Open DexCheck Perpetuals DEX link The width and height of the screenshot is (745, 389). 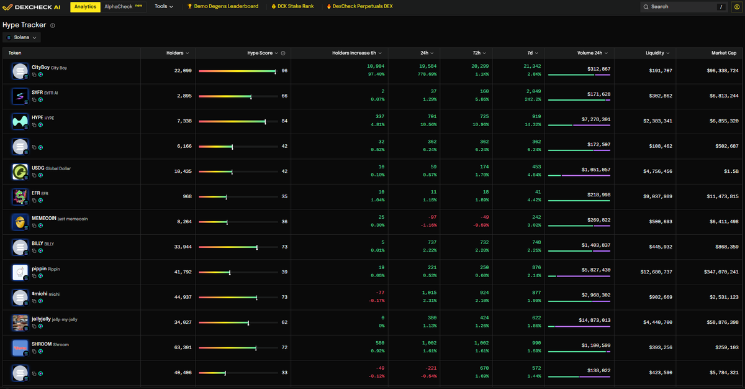point(359,6)
